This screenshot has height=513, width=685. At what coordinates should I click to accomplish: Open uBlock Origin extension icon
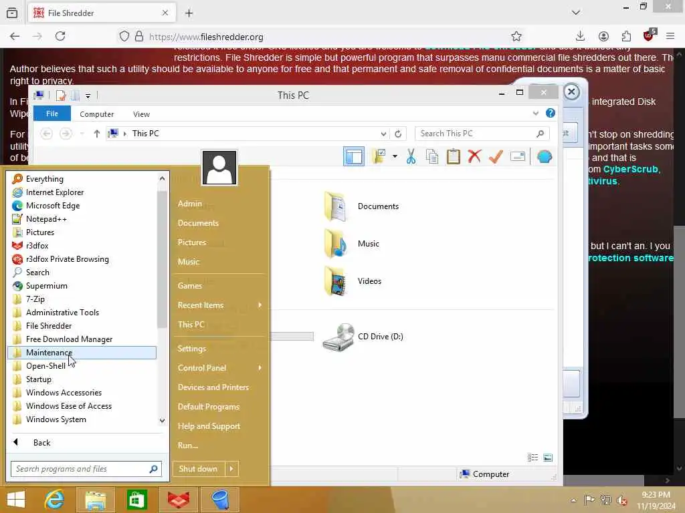pyautogui.click(x=649, y=36)
